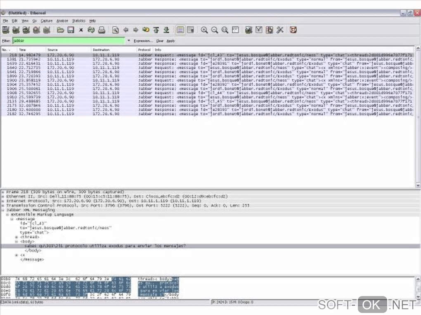Toggle packet list colorizing

pyautogui.click(x=180, y=30)
